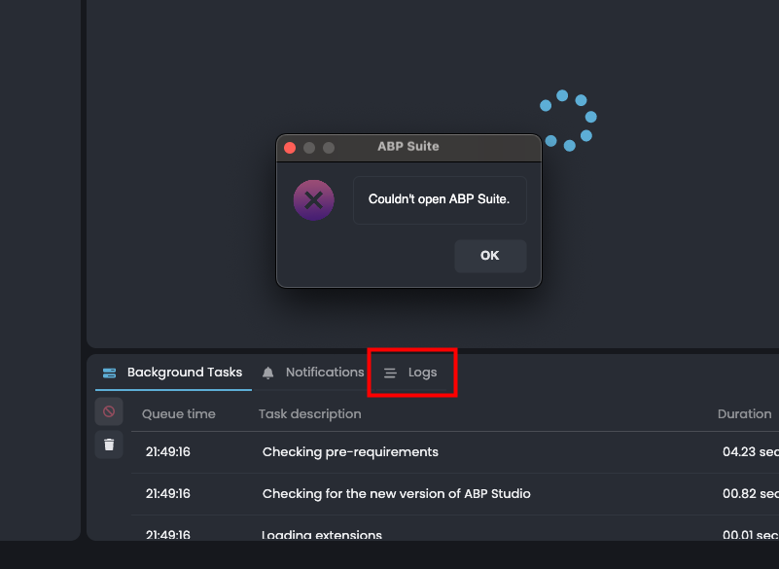This screenshot has width=779, height=569.
Task: Click the dialog's gray minimize button
Action: 309,148
